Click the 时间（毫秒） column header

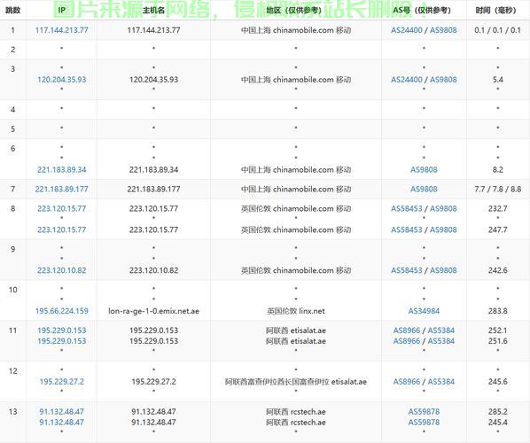click(x=495, y=10)
